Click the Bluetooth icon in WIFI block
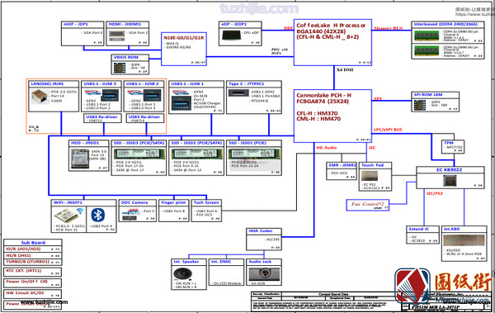This screenshot has height=313, width=495. tap(97, 216)
